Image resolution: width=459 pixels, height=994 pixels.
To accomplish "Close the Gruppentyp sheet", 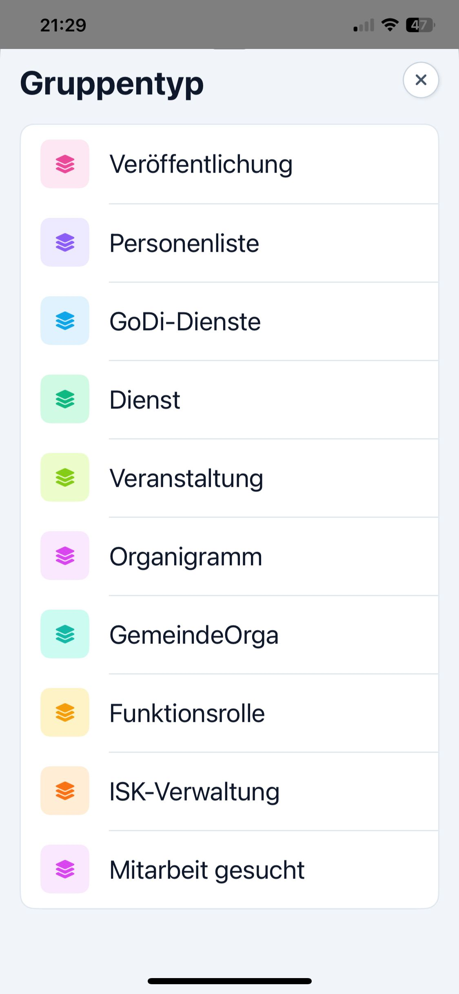I will (x=421, y=80).
